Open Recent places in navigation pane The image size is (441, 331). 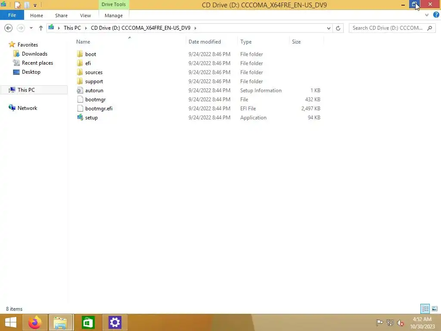point(37,63)
